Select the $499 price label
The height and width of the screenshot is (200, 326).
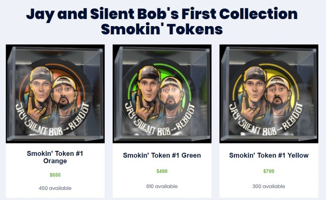(x=162, y=171)
